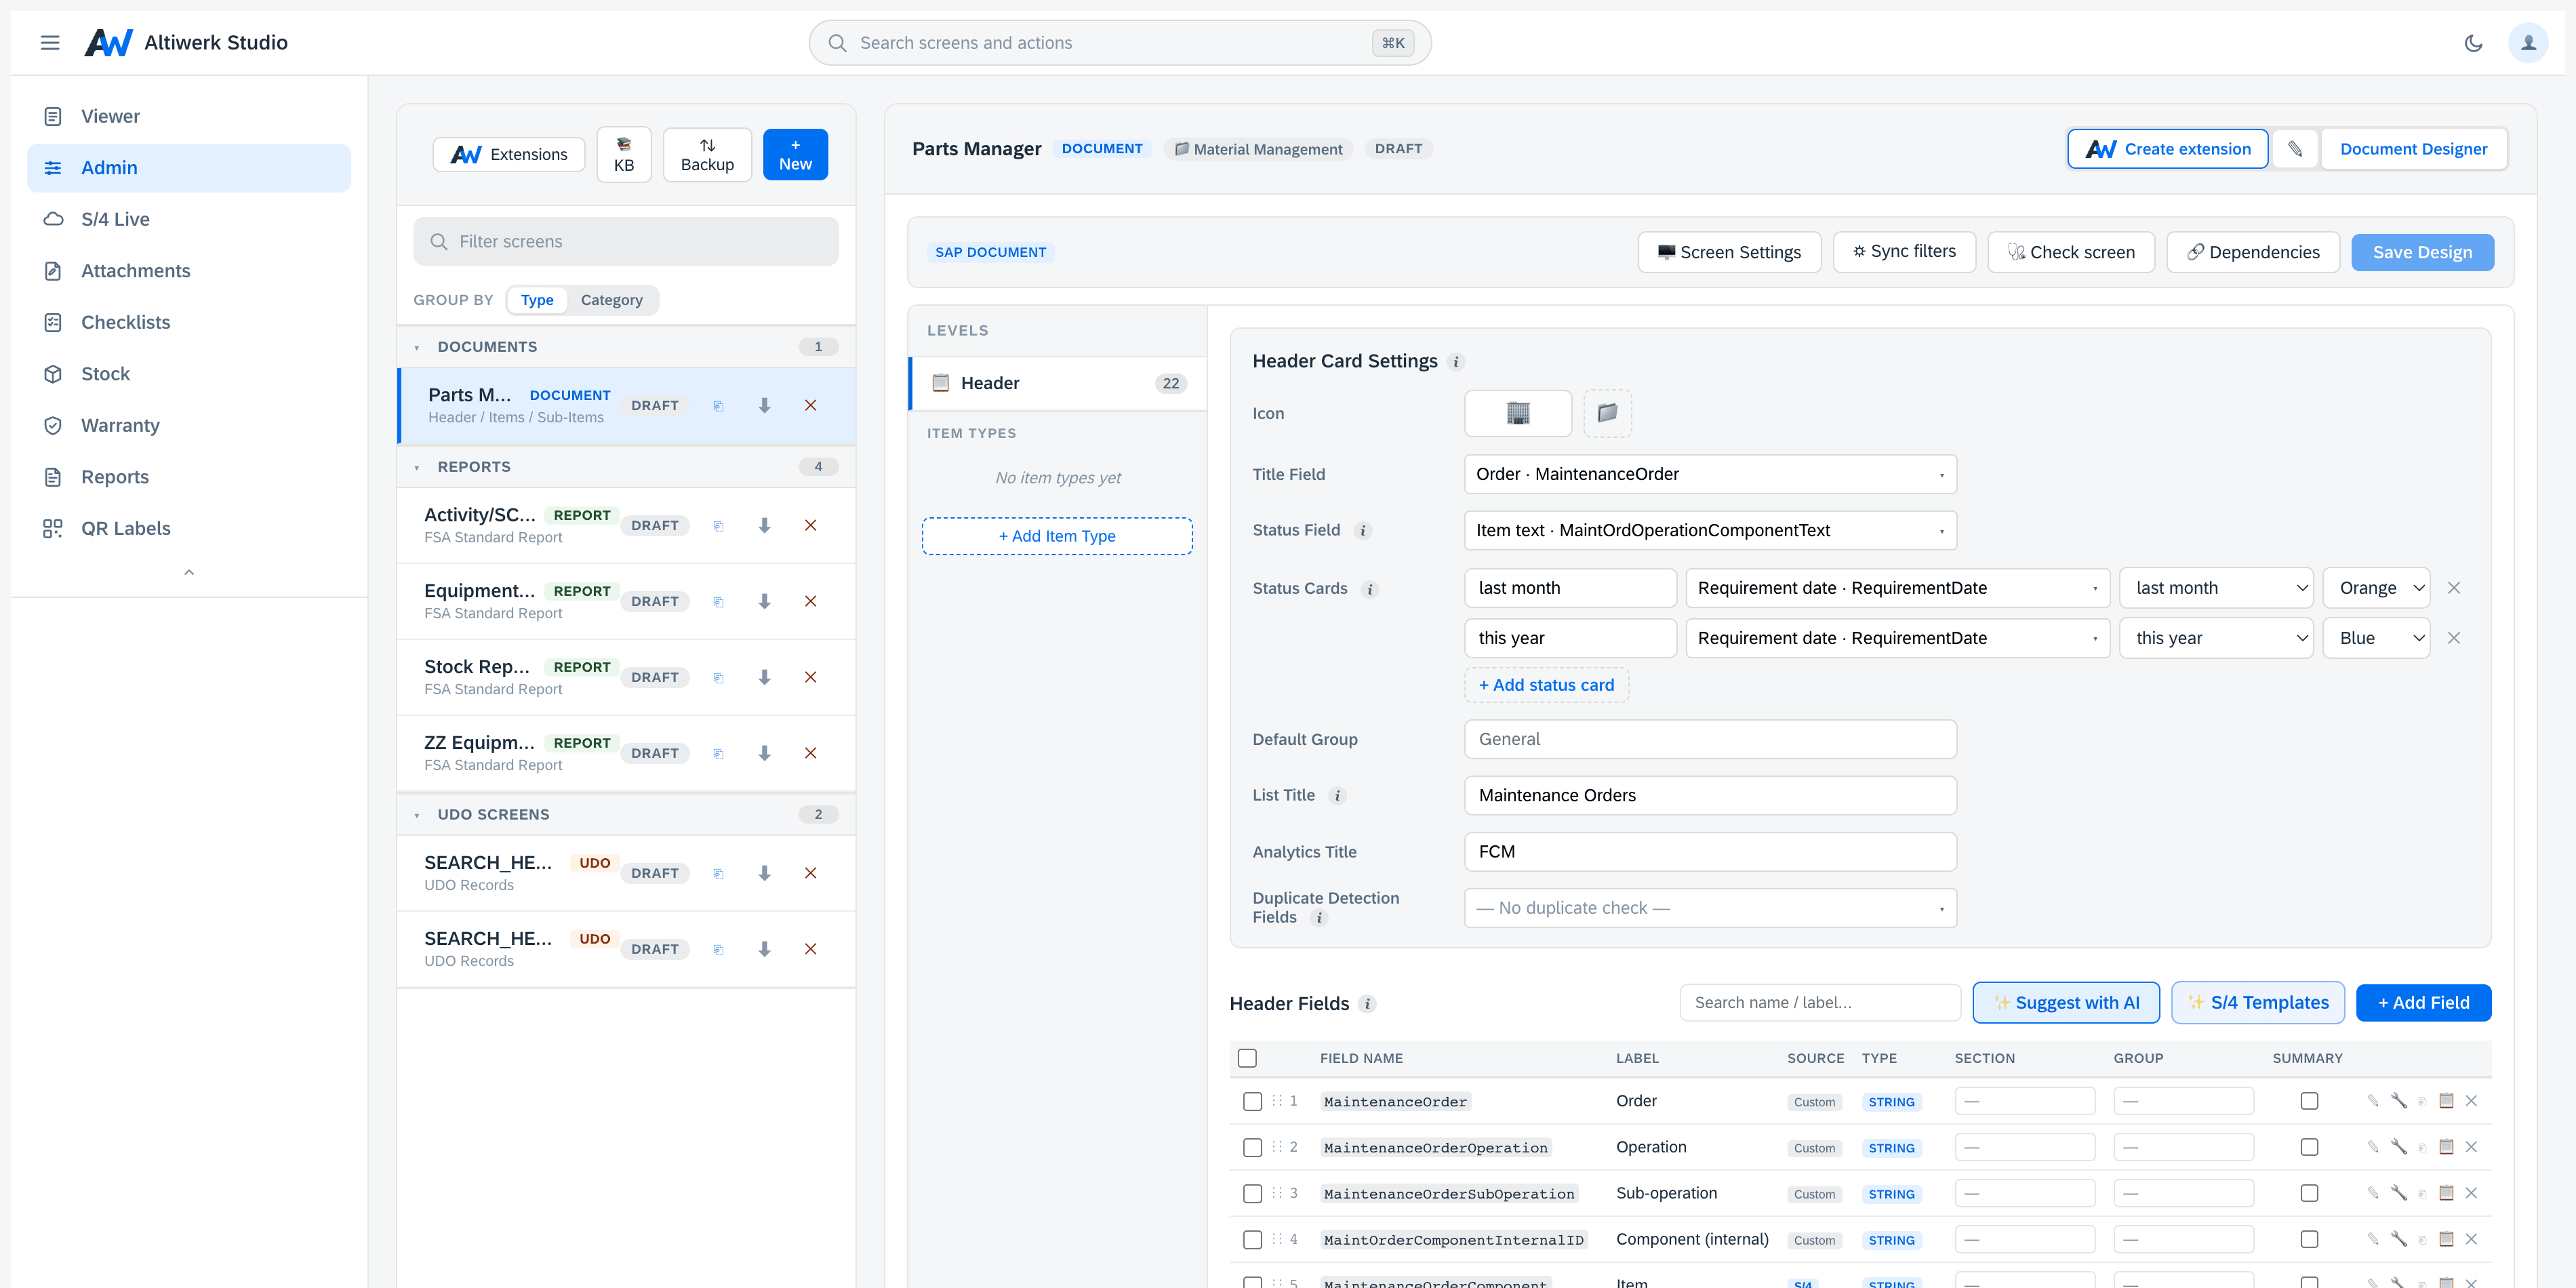Click clipboard icon on MaintenanceOrderSubOperation row
Image resolution: width=2576 pixels, height=1288 pixels.
point(2447,1193)
